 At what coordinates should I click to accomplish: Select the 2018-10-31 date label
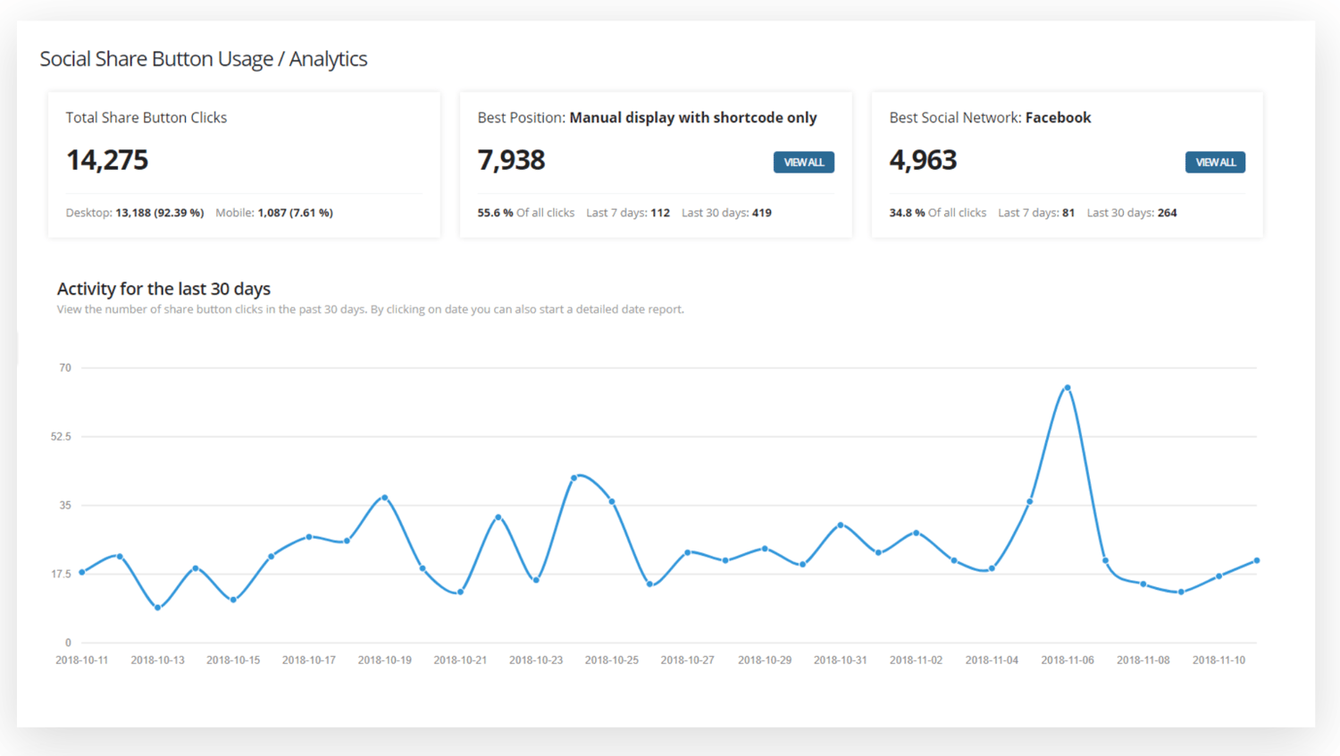840,660
